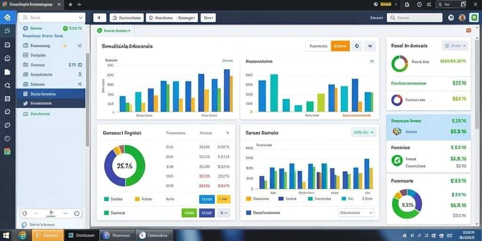Expand the dropdown at the top of the left panel

click(52, 17)
